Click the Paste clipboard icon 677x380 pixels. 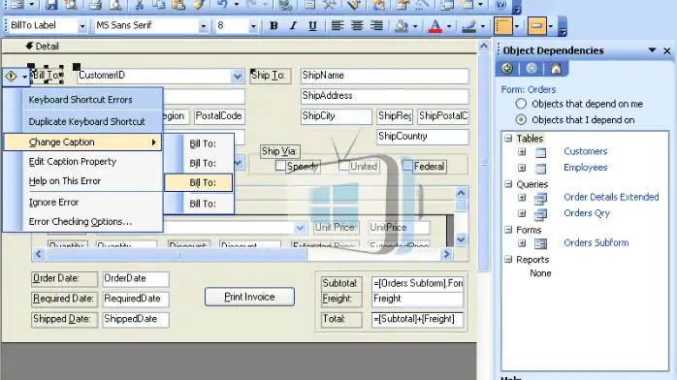click(178, 5)
